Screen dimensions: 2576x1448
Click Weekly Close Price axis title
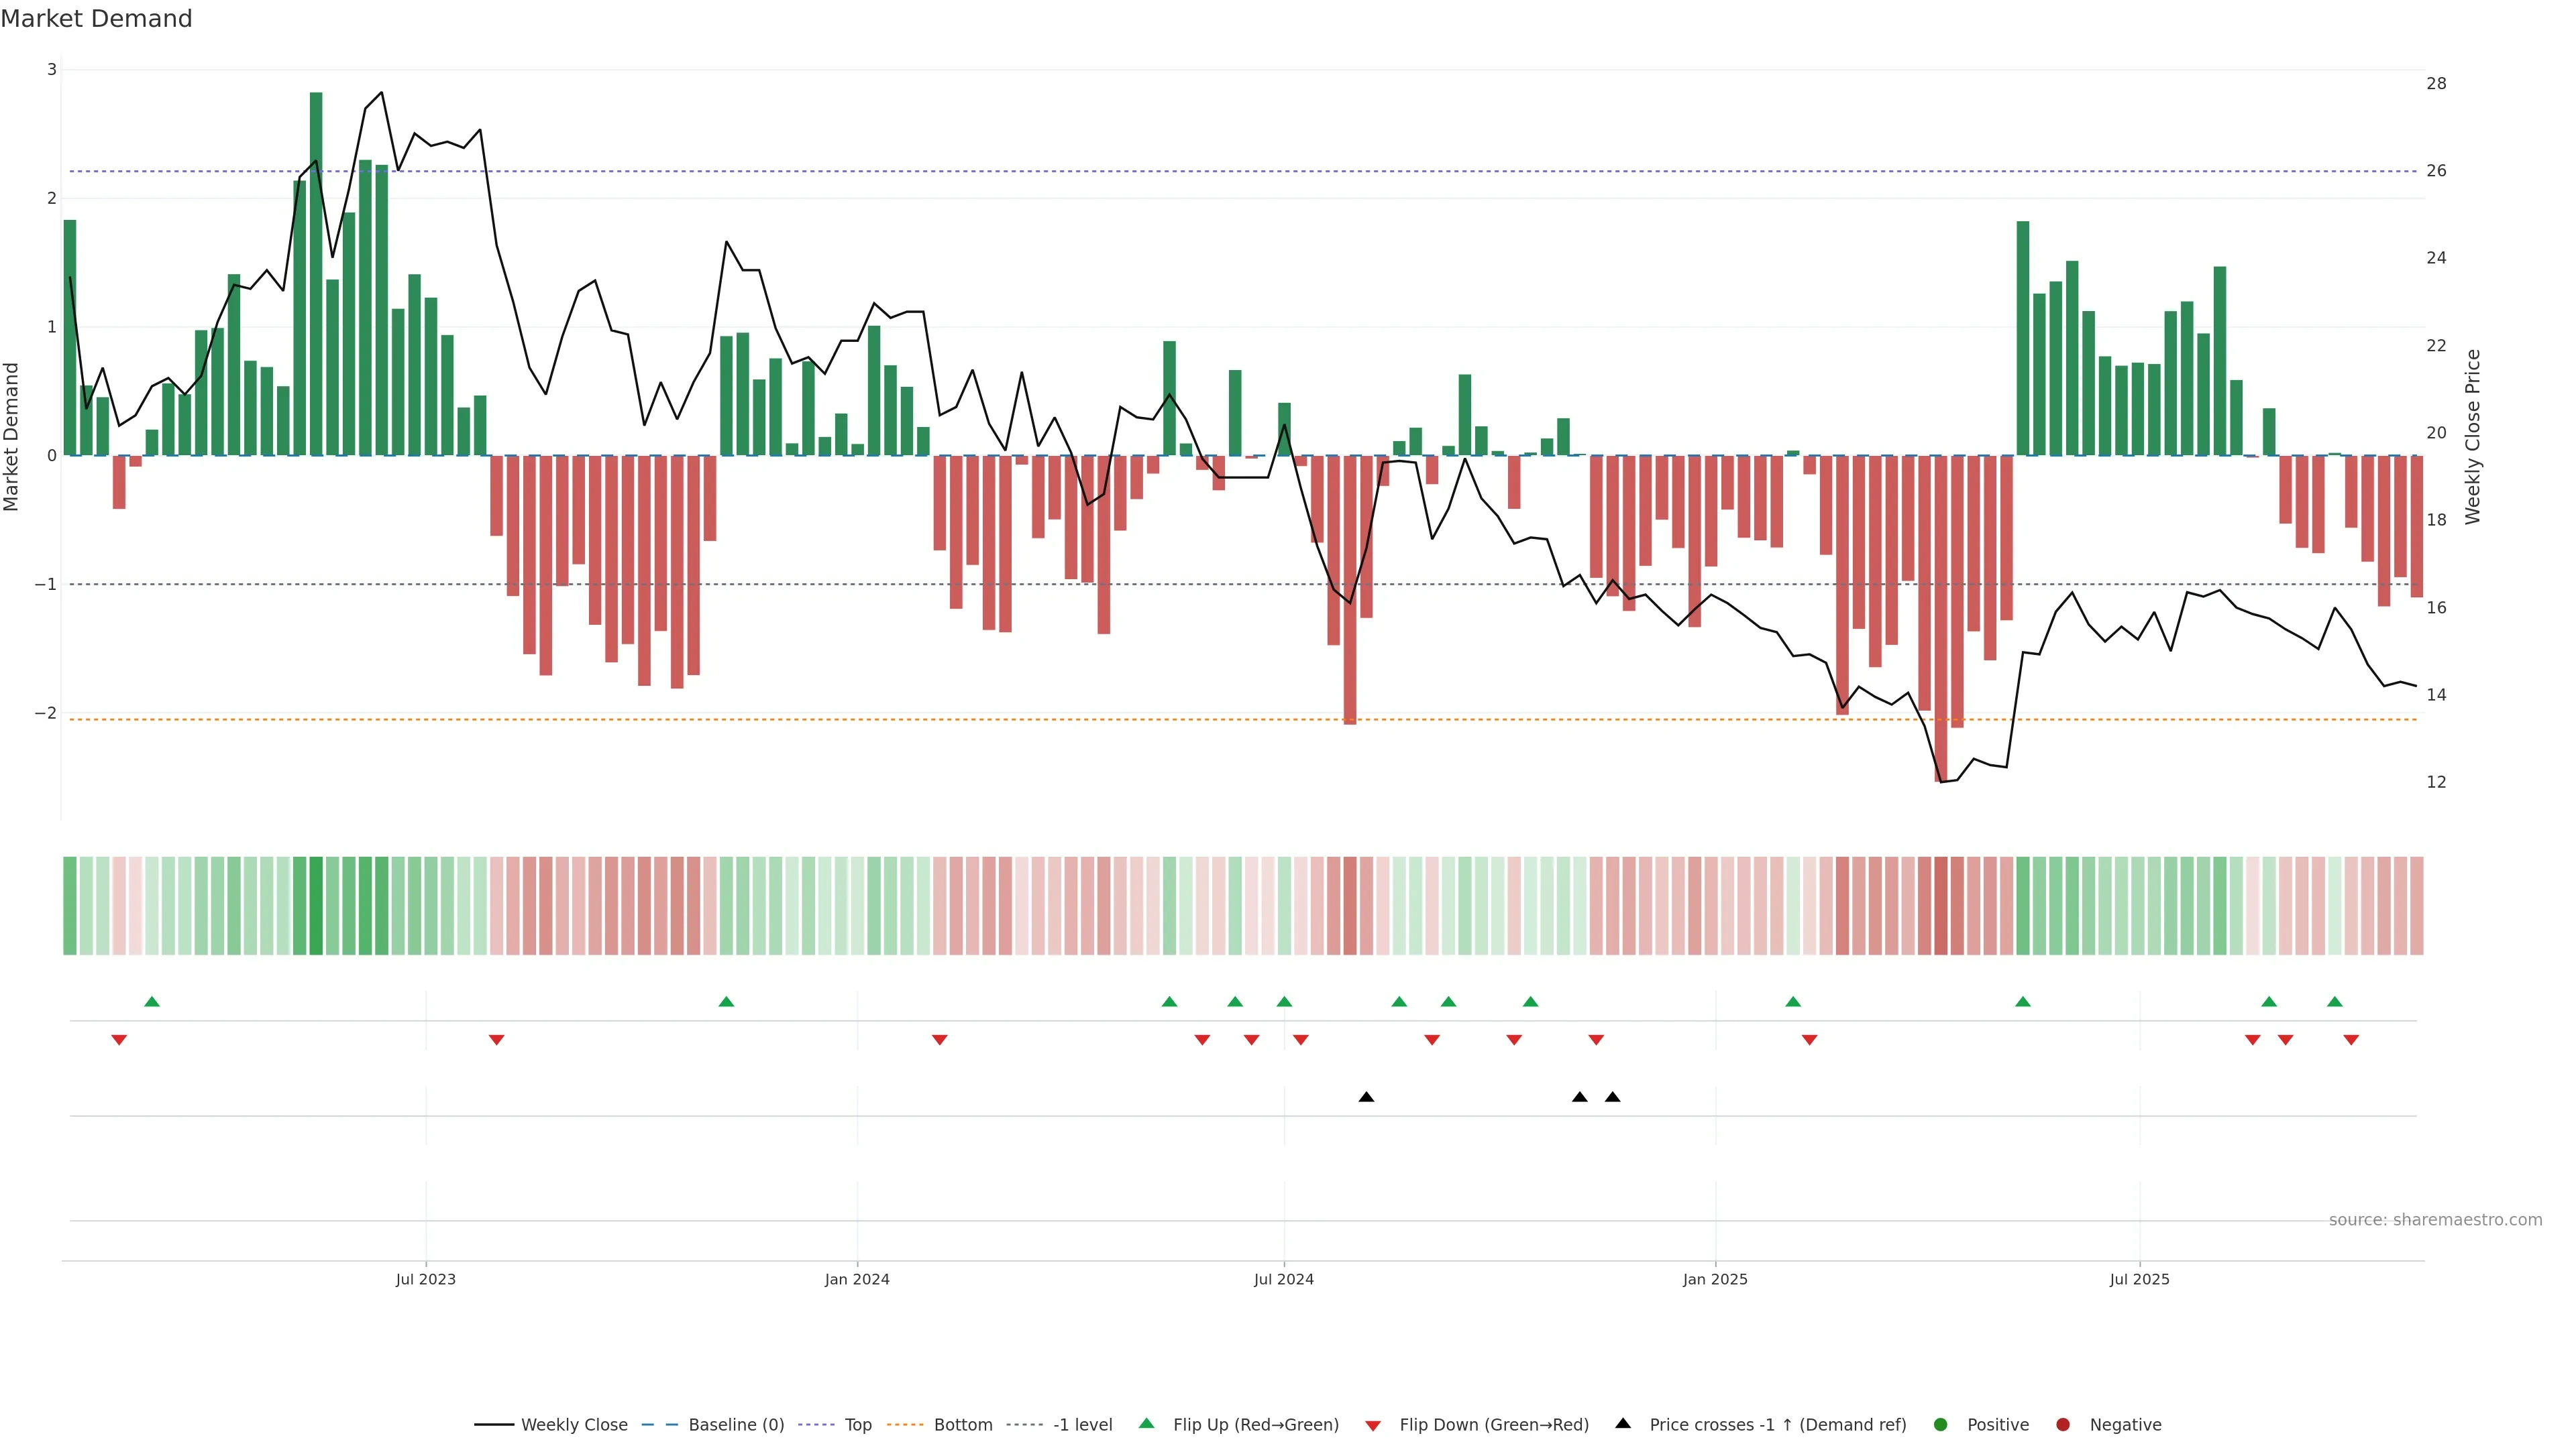point(2473,436)
